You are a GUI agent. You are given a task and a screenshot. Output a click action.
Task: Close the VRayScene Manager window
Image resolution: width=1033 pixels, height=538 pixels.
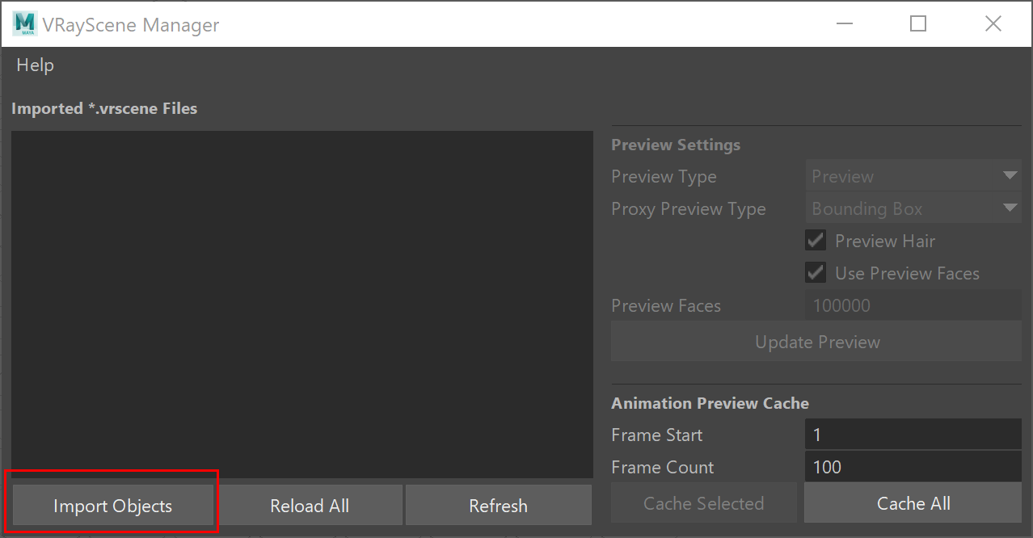pyautogui.click(x=993, y=24)
